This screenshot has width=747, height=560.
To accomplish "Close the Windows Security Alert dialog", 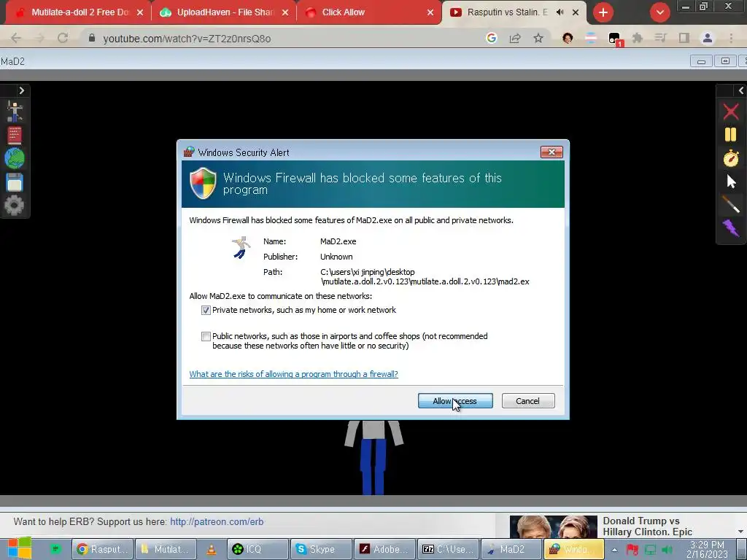I will pyautogui.click(x=551, y=152).
